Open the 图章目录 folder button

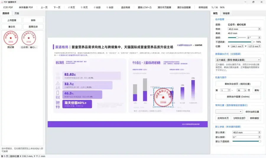coord(33,27)
